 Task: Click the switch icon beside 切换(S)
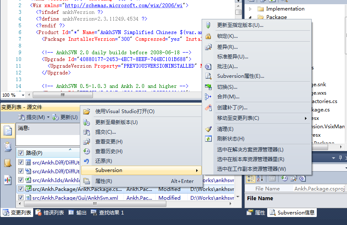(208, 87)
